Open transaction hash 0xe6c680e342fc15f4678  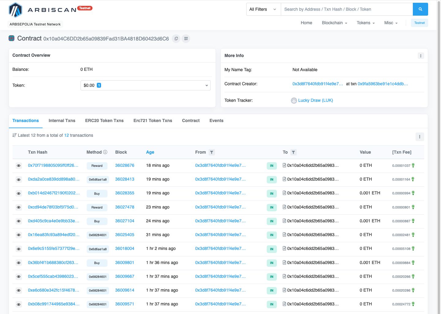[x=54, y=290]
